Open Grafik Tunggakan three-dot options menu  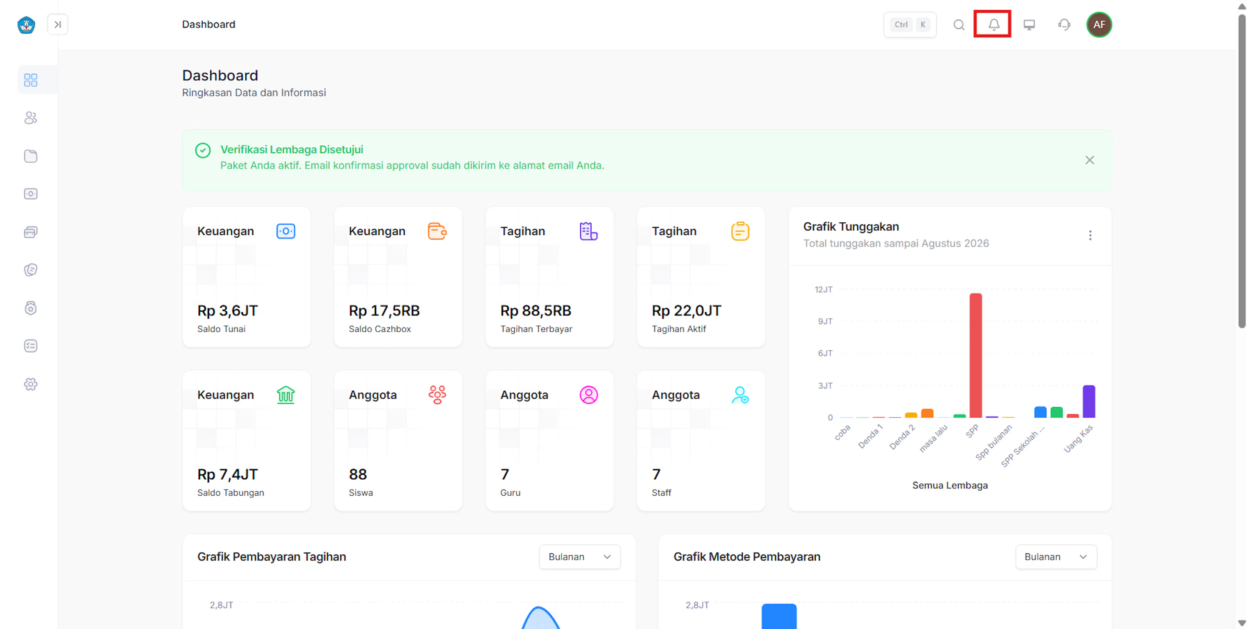point(1090,235)
